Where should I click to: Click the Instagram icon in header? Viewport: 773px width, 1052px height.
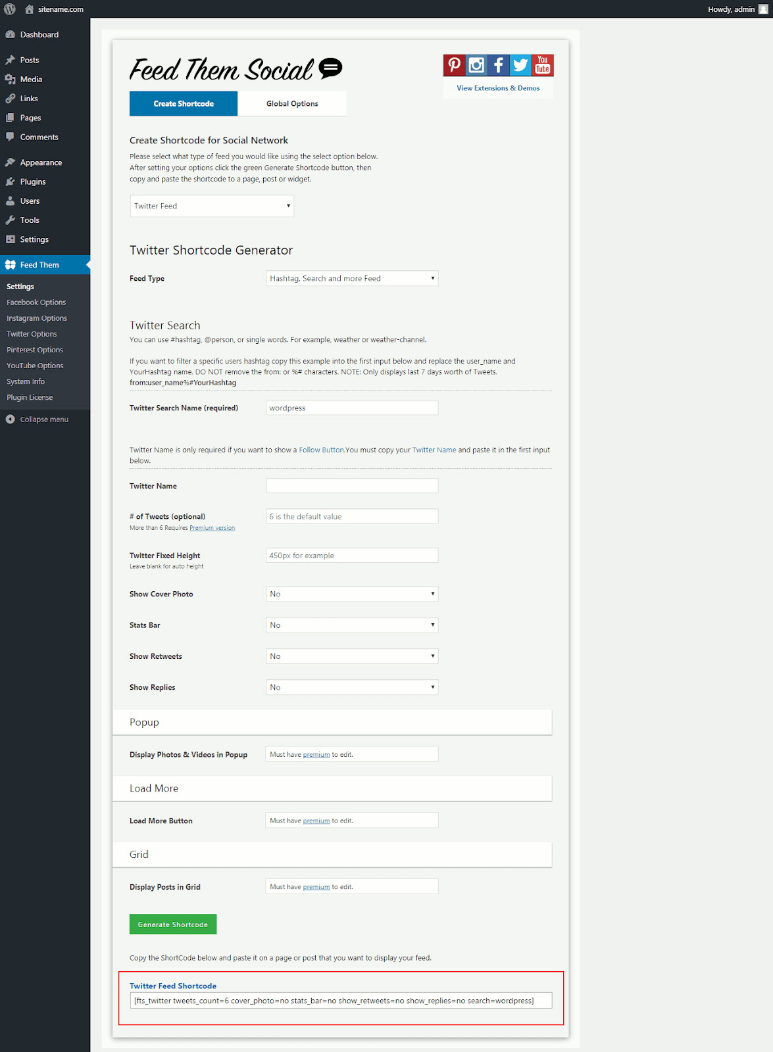point(476,65)
